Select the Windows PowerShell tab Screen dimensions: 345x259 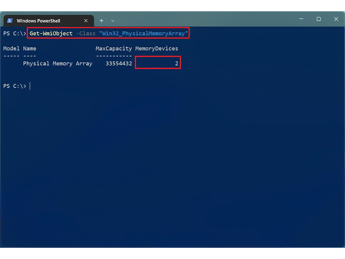point(49,21)
